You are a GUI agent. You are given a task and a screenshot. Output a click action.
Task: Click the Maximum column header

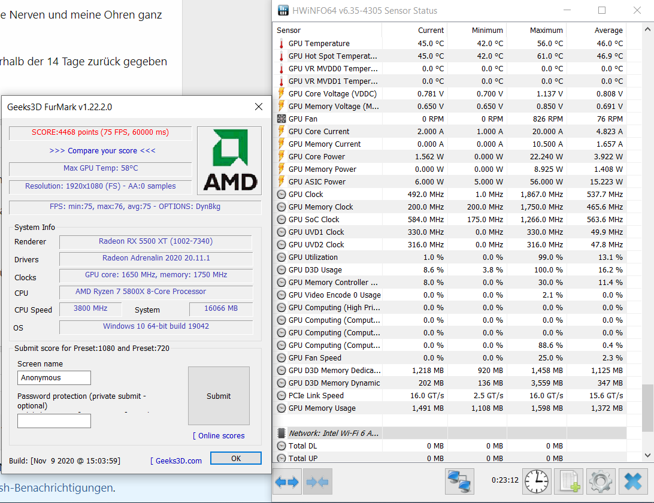pyautogui.click(x=537, y=30)
